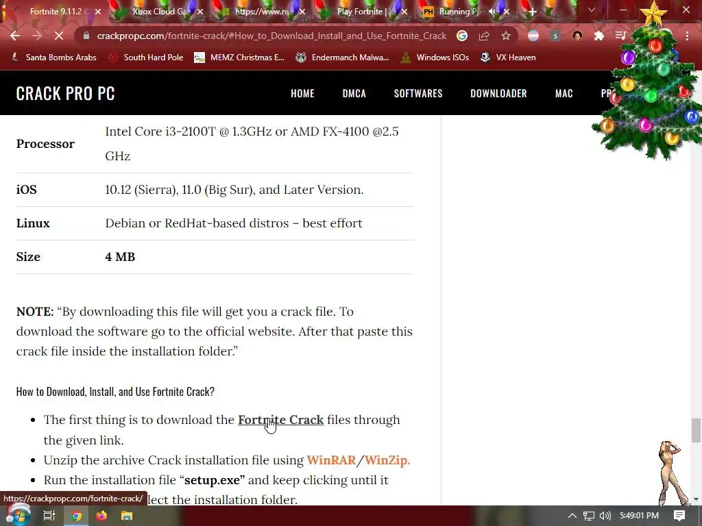Close the Play Fortnite tab
Screen dimensions: 702x526
click(404, 12)
